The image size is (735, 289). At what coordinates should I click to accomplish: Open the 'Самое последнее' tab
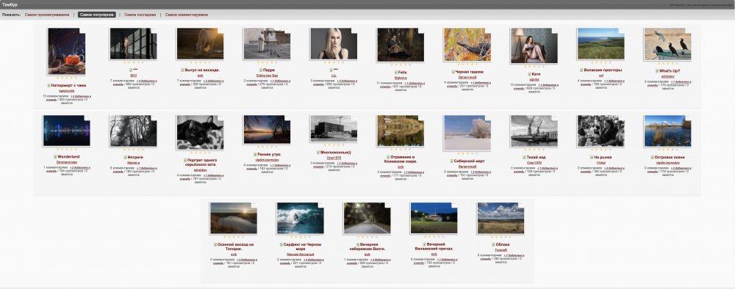coord(140,15)
